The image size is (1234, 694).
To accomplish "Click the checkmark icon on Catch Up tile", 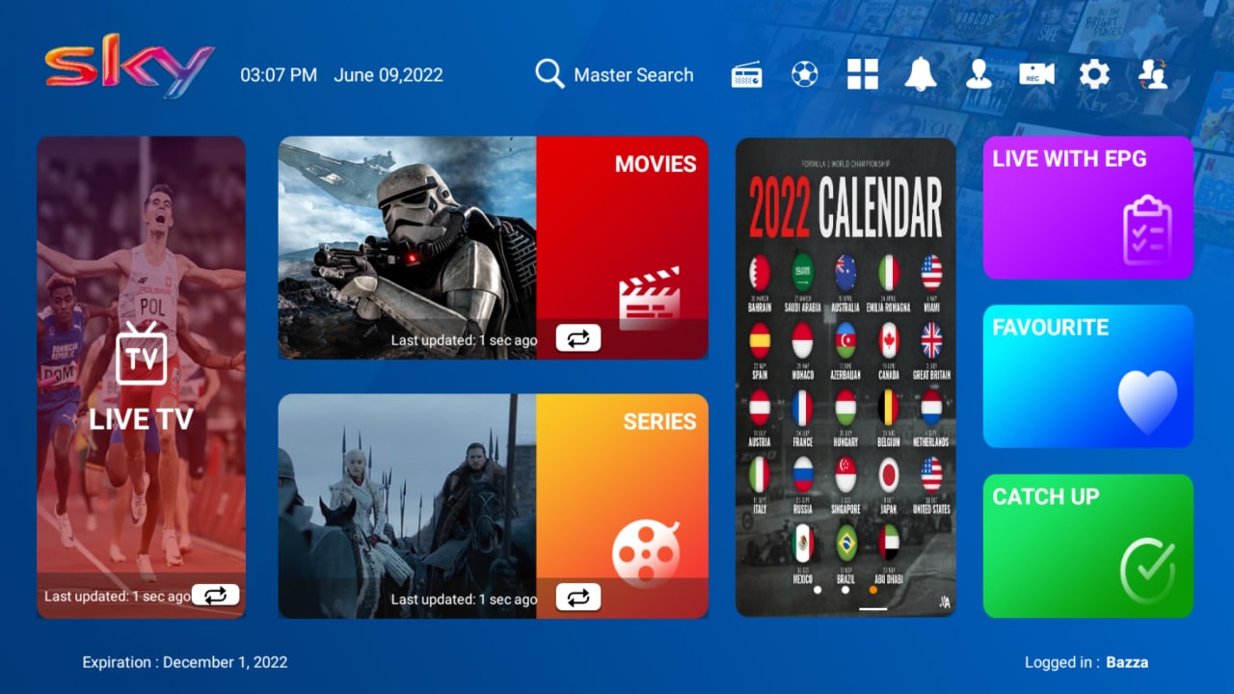I will (x=1147, y=572).
